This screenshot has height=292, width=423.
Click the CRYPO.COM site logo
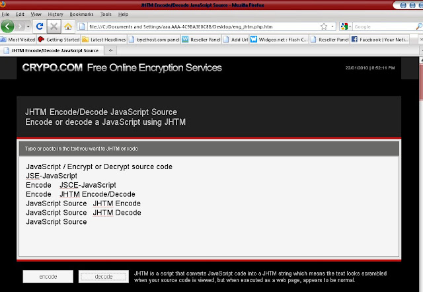pos(52,67)
